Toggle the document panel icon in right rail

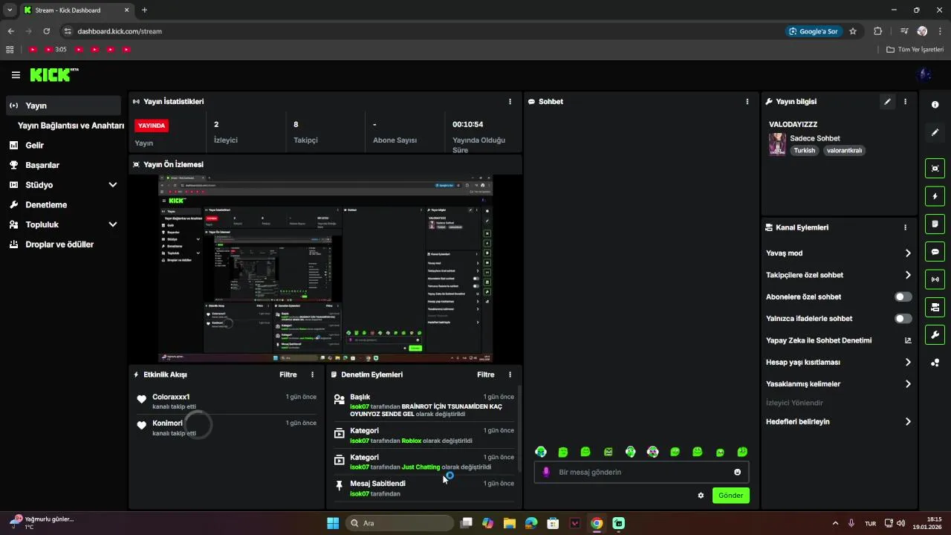935,224
